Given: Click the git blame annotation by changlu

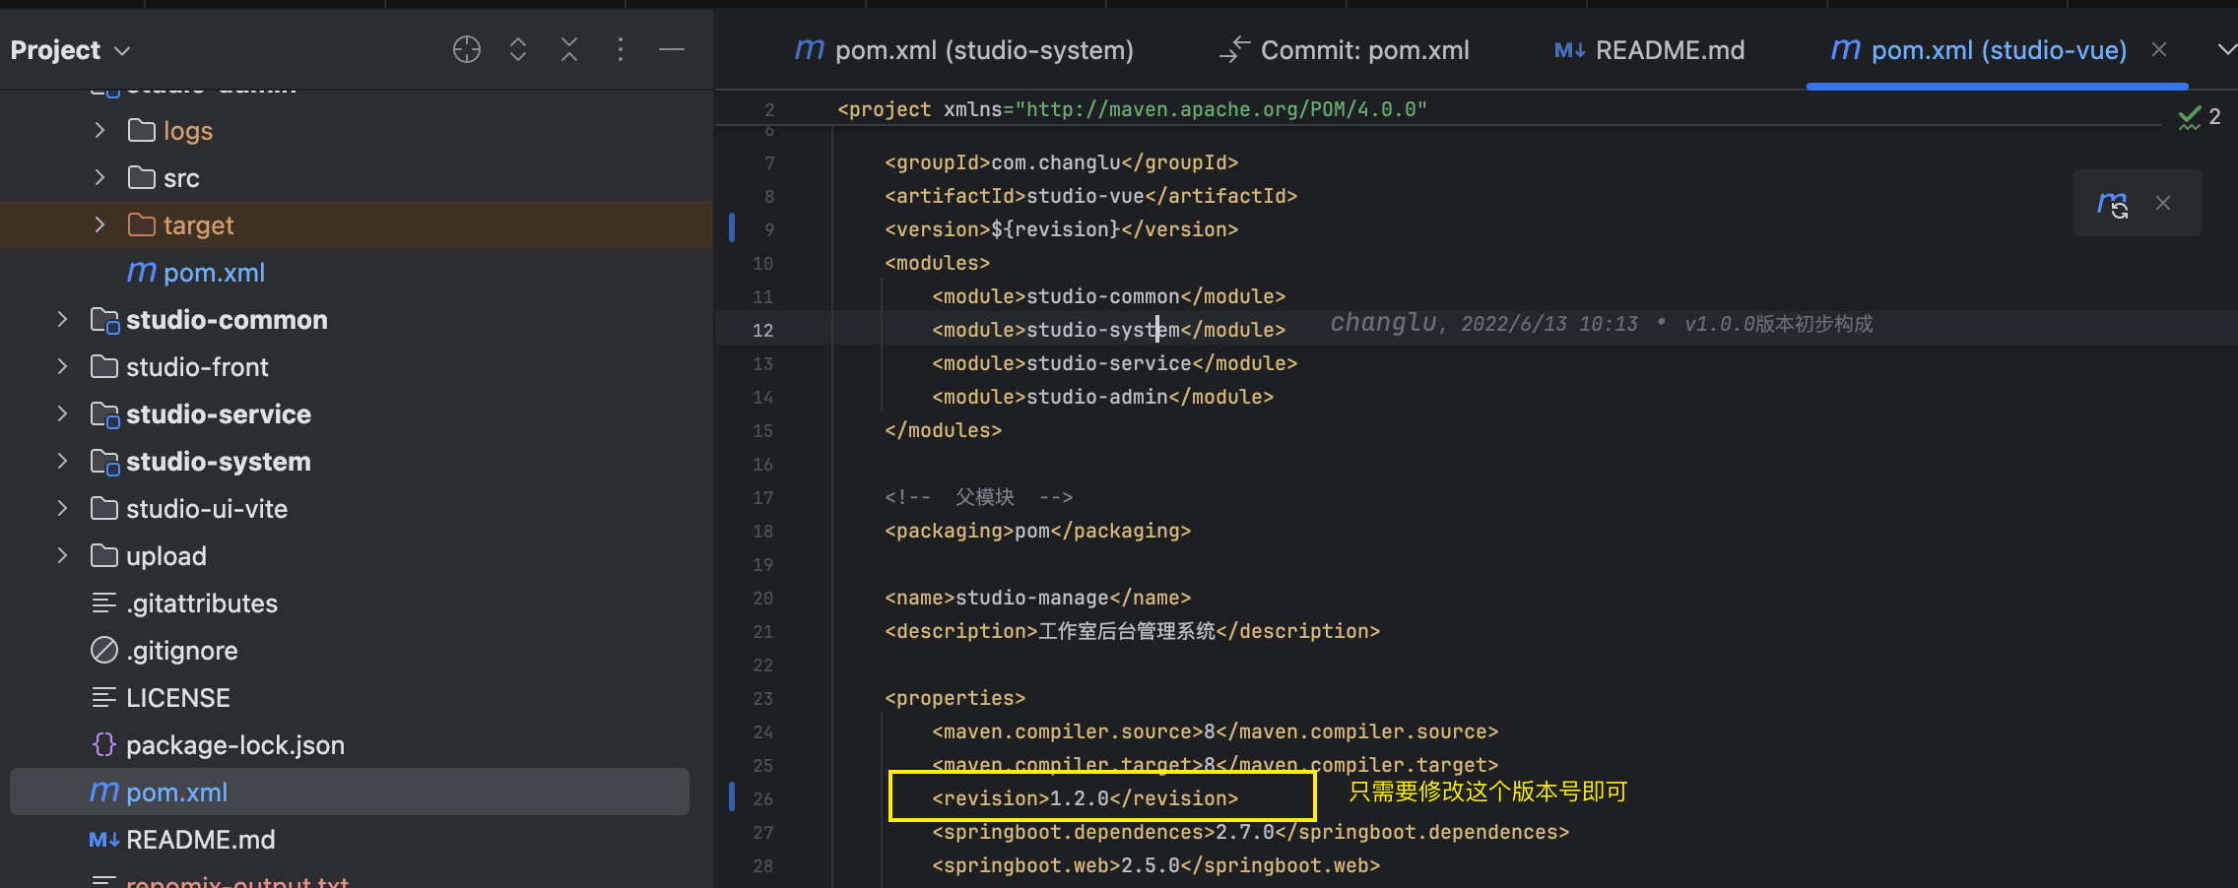Looking at the screenshot, I should 1602,324.
